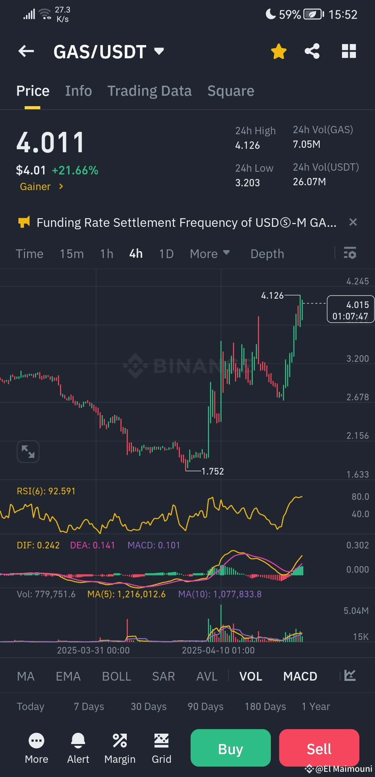Toggle the favorite star for GAS/USDT

click(278, 51)
